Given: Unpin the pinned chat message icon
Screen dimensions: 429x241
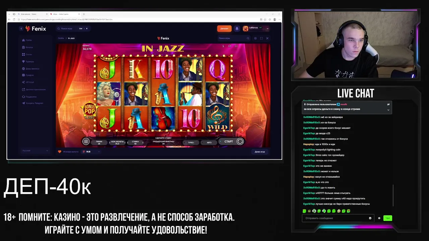Looking at the screenshot, I should coord(388,104).
